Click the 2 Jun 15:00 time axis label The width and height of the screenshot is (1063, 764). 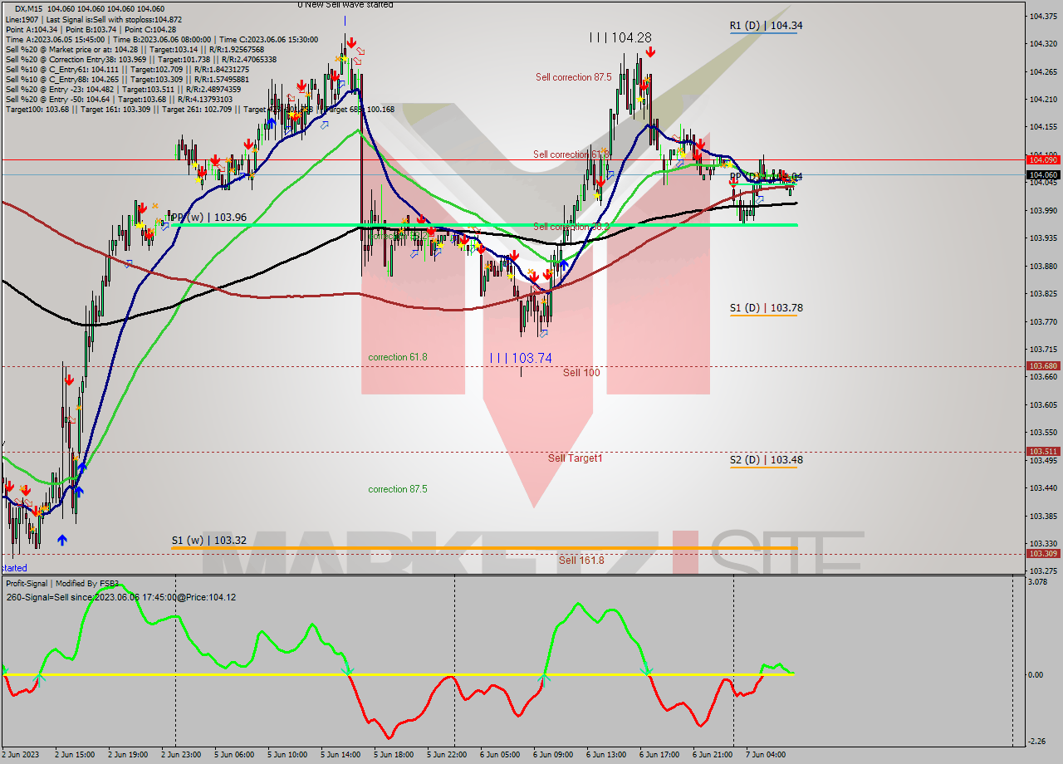(x=75, y=755)
